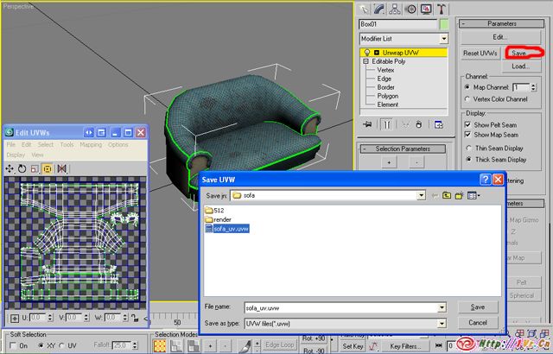Click the green object color swatch
Viewport: 553px width, 354px height.
click(x=444, y=25)
